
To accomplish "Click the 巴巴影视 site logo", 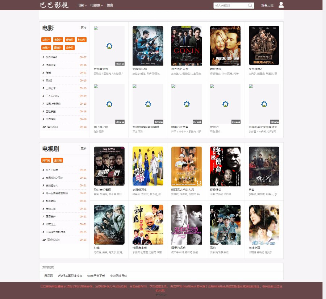I will click(54, 5).
